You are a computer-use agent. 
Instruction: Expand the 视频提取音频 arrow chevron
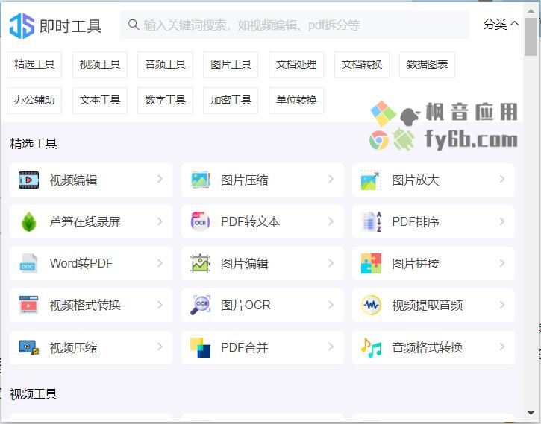(502, 305)
